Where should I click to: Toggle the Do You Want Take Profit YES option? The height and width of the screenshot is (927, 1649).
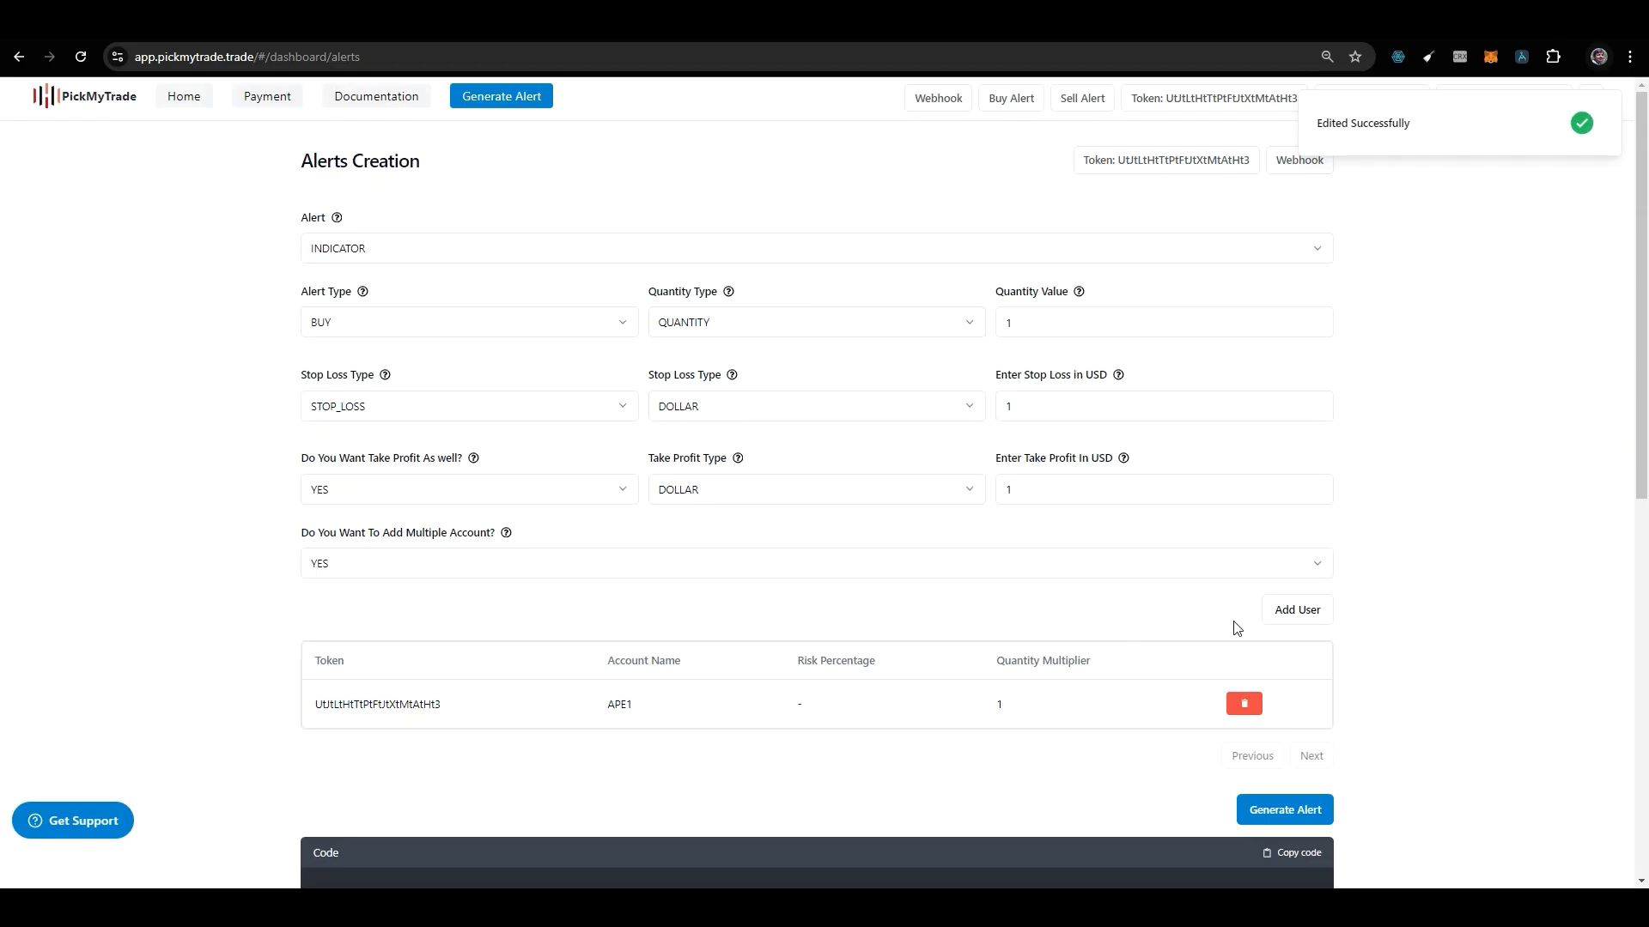point(466,488)
